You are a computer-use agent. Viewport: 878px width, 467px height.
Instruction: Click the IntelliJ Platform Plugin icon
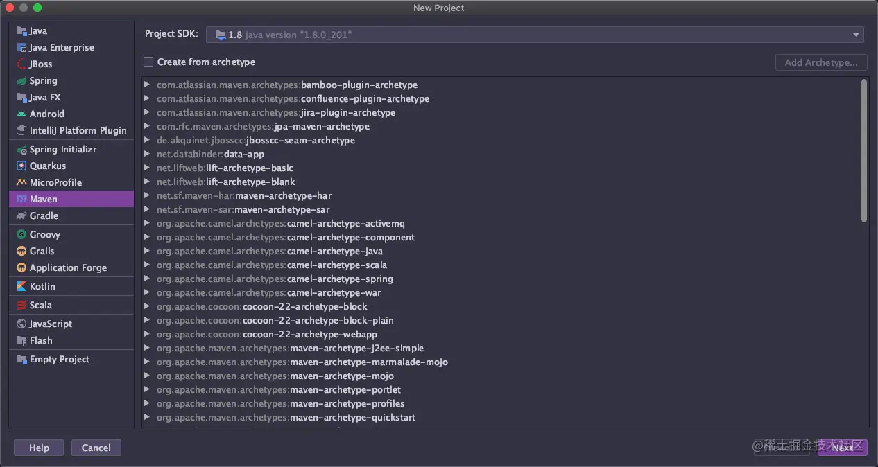[21, 131]
